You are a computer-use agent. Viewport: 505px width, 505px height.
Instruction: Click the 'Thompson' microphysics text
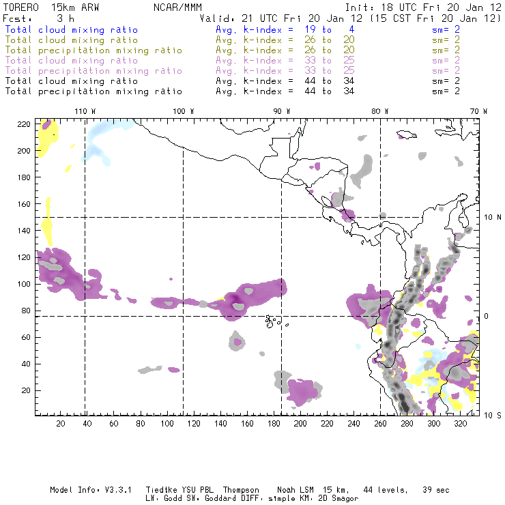(x=241, y=491)
